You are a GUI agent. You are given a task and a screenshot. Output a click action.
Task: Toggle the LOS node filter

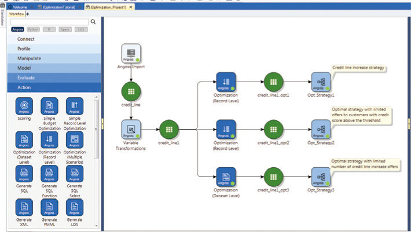pyautogui.click(x=81, y=30)
